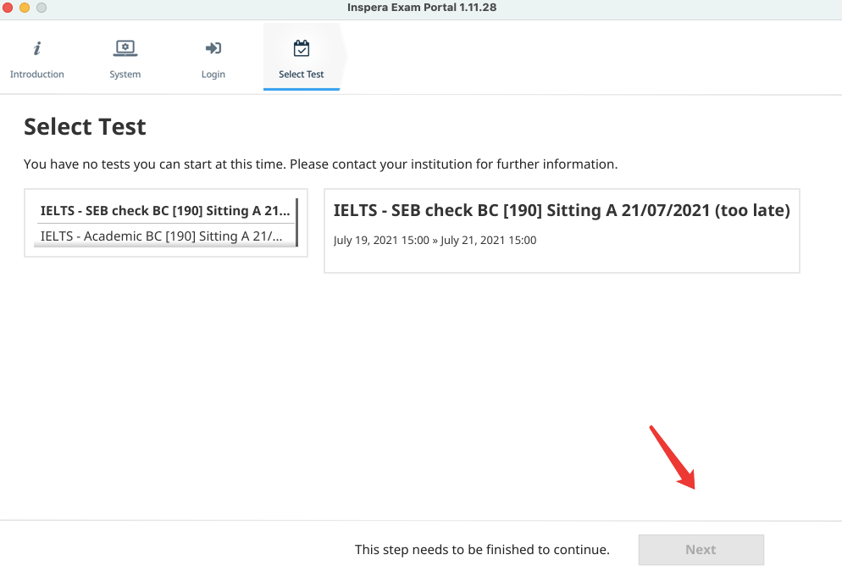
Task: Click the Select Test page heading
Action: [x=85, y=127]
